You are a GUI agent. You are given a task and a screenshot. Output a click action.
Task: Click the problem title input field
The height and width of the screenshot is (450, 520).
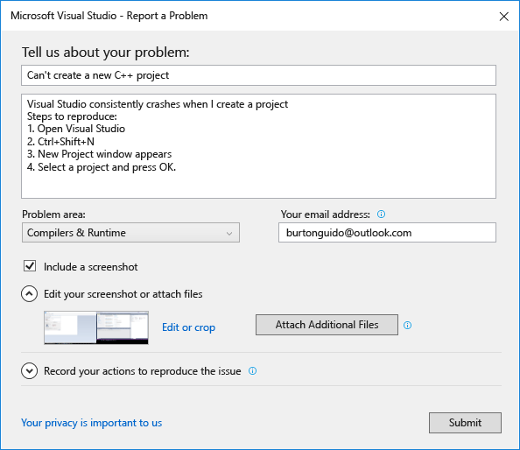point(258,75)
